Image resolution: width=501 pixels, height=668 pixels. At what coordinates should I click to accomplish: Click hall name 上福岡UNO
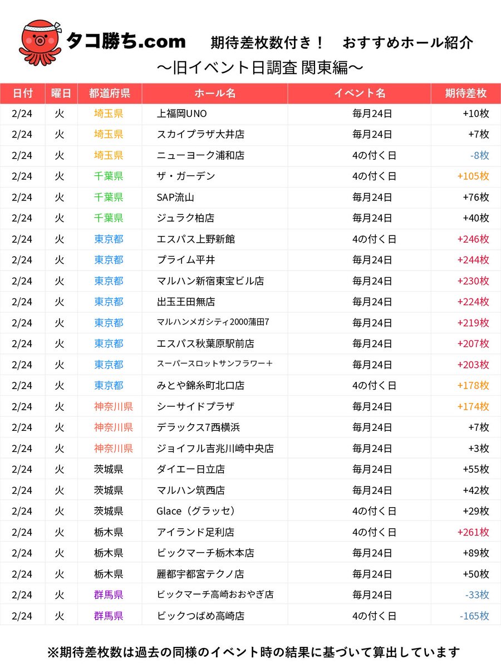(182, 114)
